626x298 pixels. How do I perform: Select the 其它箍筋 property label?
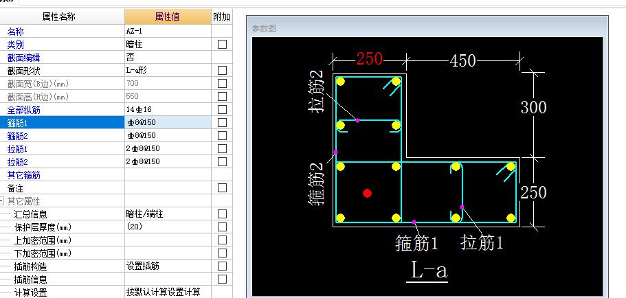(x=23, y=175)
